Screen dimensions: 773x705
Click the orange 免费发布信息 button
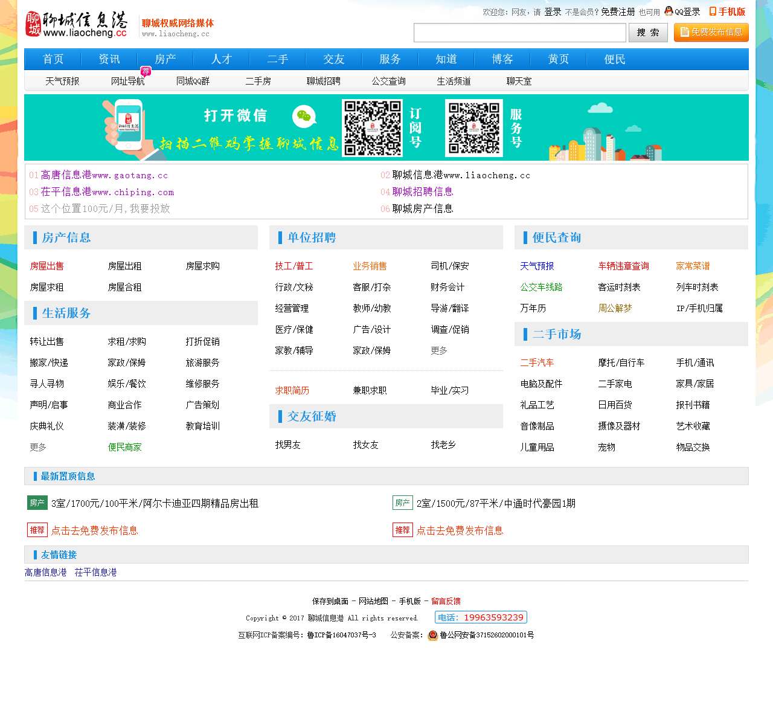click(711, 32)
